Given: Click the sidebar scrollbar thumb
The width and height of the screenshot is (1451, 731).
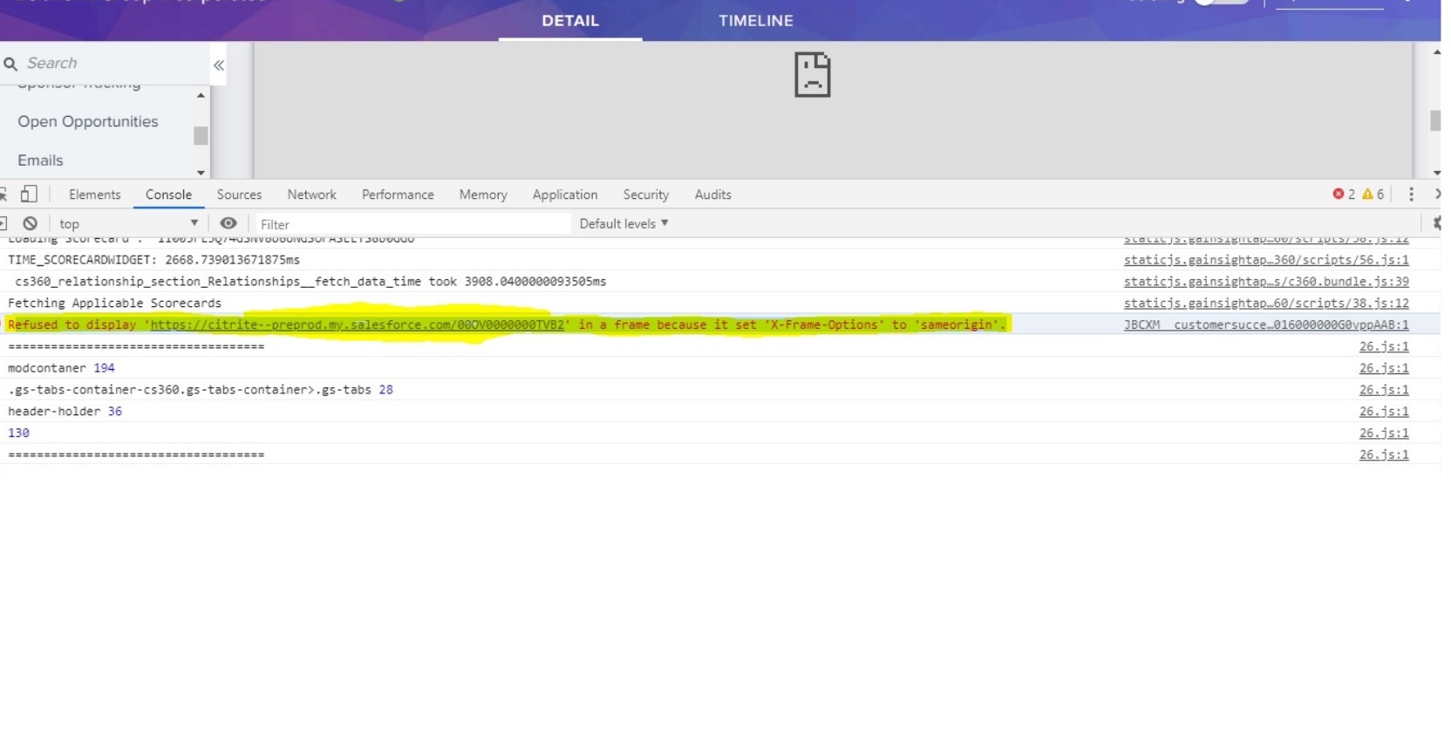Looking at the screenshot, I should coord(201,135).
